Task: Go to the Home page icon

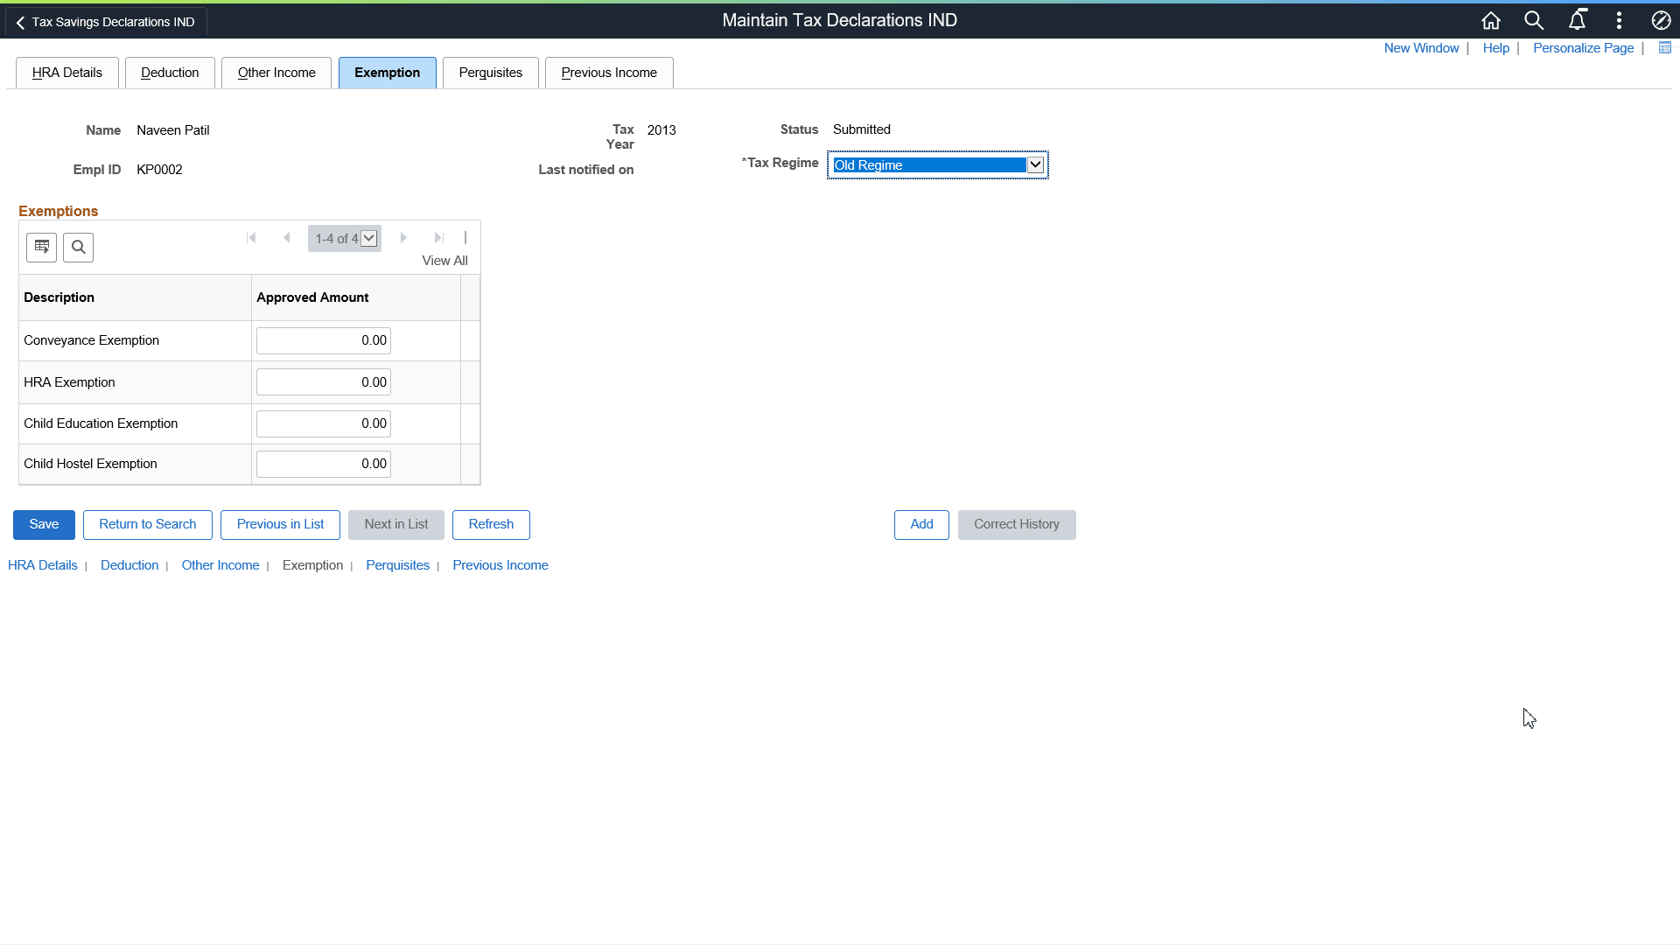Action: point(1491,21)
